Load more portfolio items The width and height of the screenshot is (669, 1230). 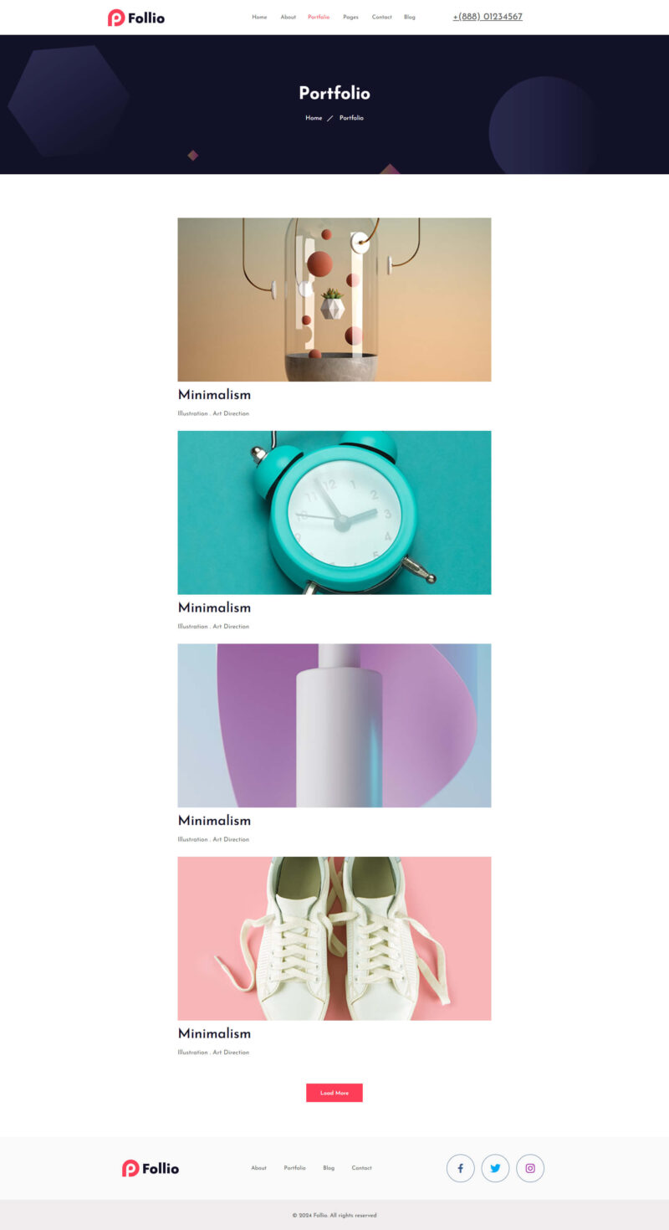tap(334, 1093)
